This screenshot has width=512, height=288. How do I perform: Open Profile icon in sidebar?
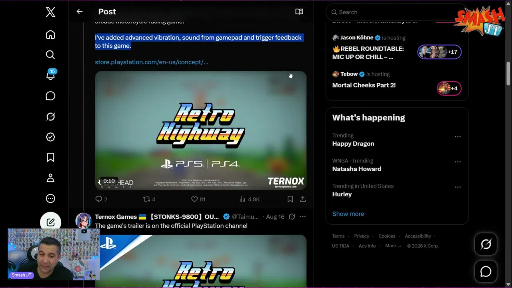50,178
